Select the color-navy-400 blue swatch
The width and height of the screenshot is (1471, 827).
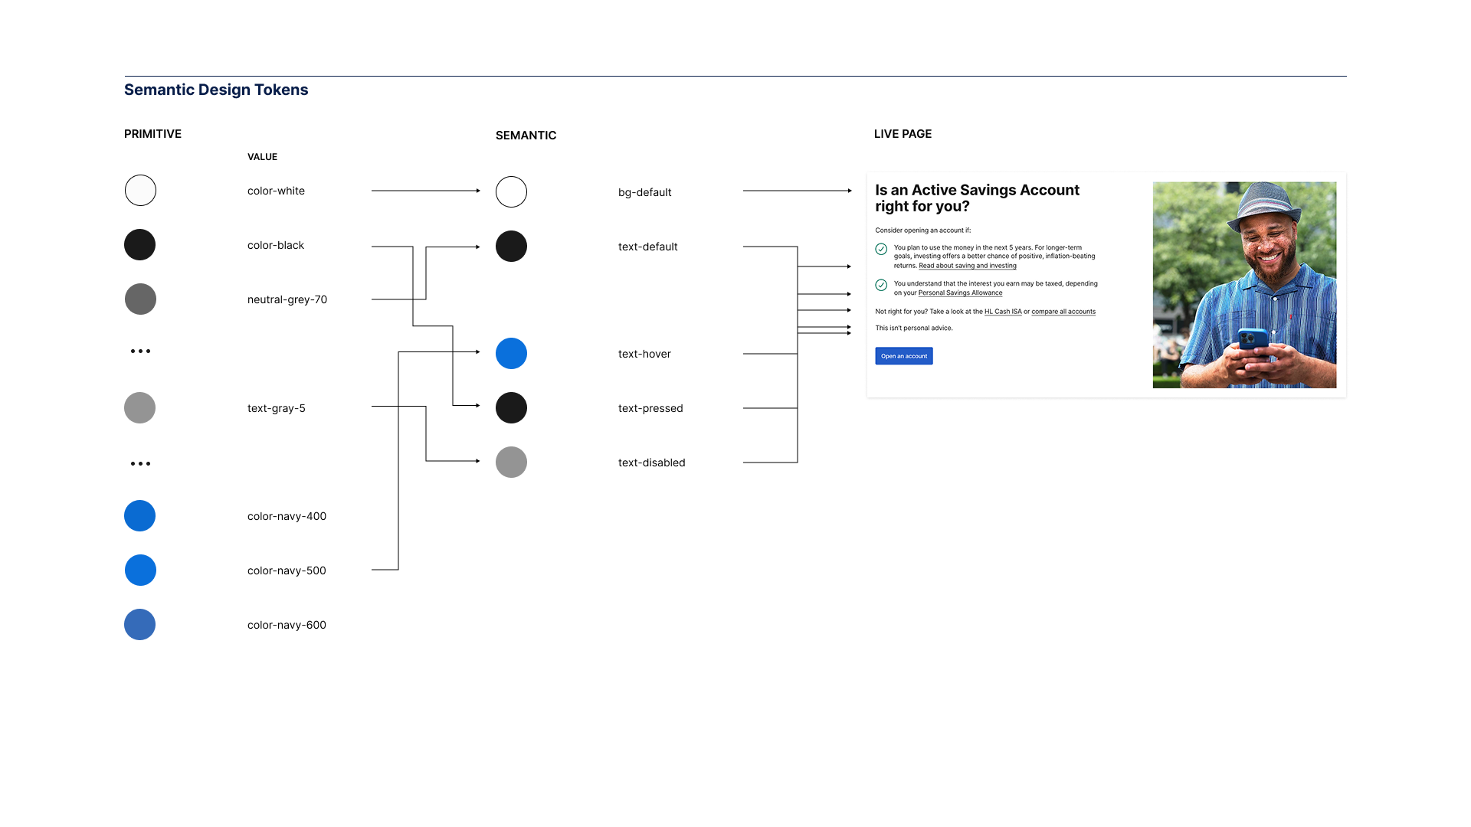click(x=139, y=515)
